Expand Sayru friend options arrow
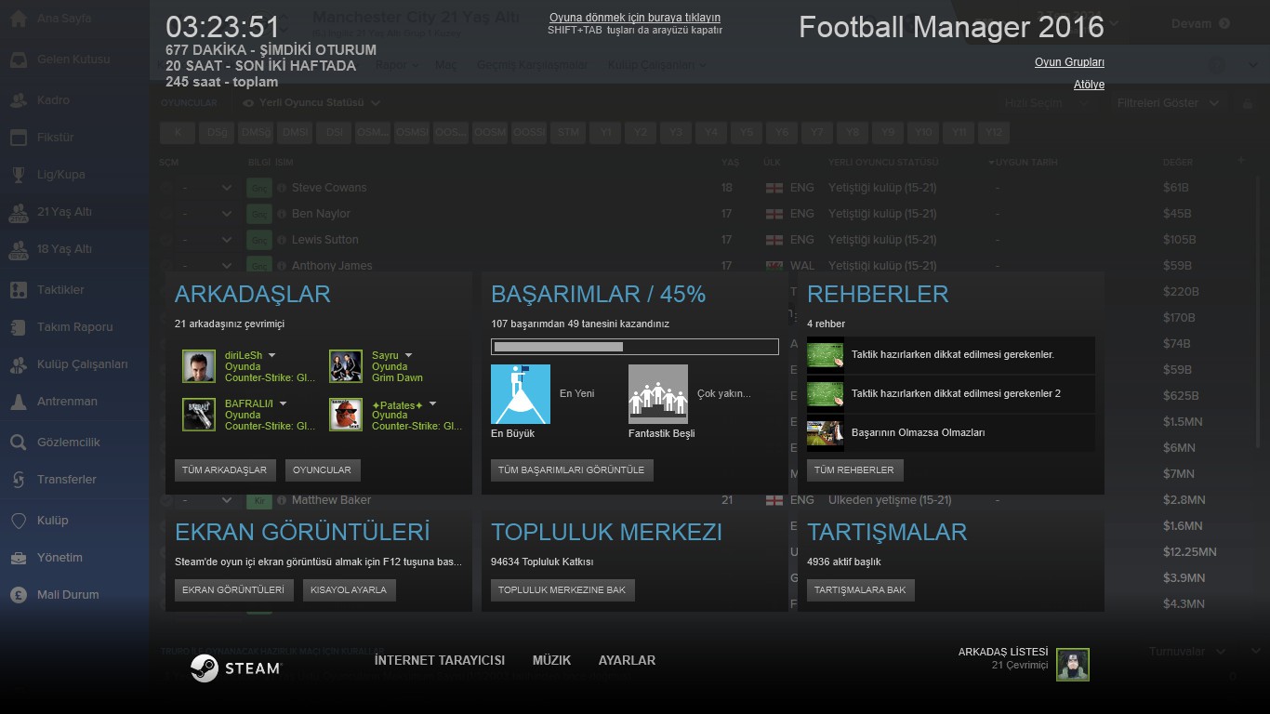1270x714 pixels. [408, 356]
